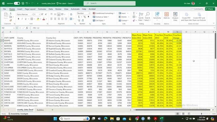The image size is (217, 122).
Task: Decrease decimal places shown
Action: [83, 20]
